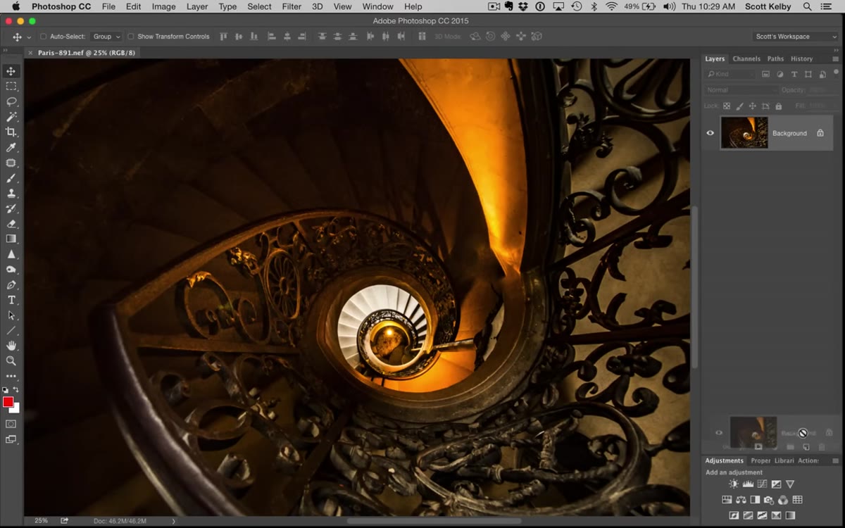Open the Move tool preset picker arrow
Image resolution: width=845 pixels, height=528 pixels.
click(x=29, y=37)
